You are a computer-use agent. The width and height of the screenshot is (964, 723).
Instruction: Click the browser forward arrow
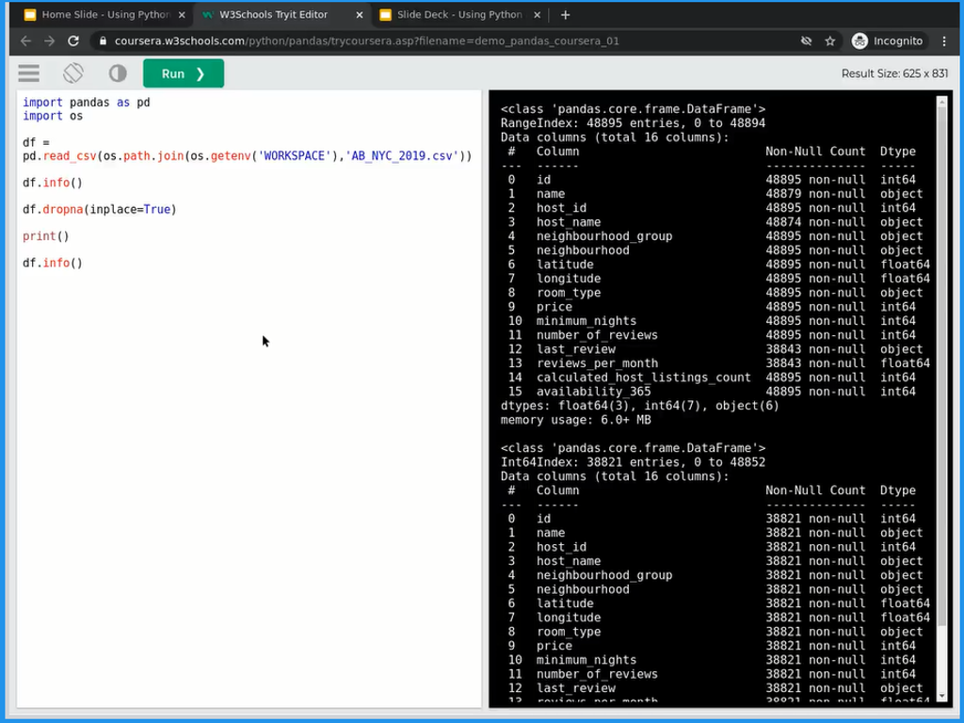(x=49, y=41)
